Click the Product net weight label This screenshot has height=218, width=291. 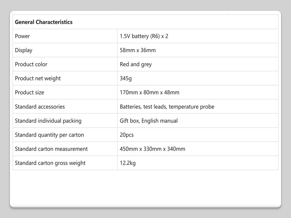pyautogui.click(x=38, y=78)
